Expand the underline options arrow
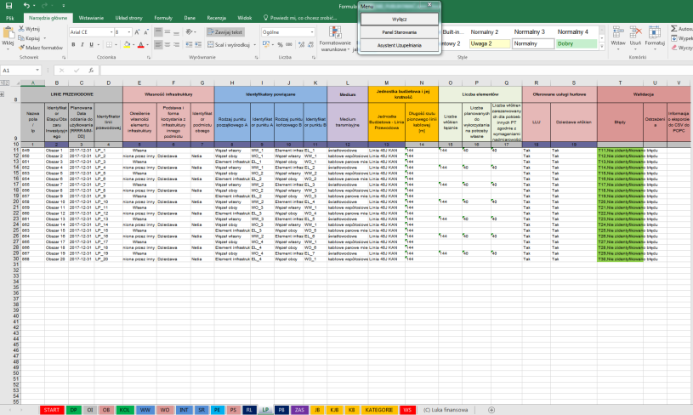Screen dimensions: 693x415 [x=98, y=44]
